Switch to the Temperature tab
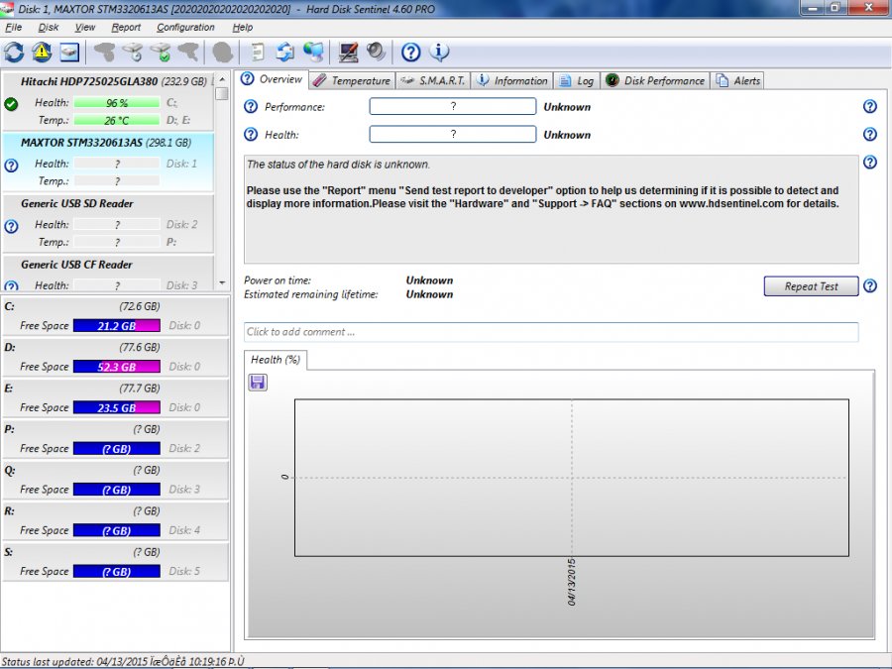Viewport: 892px width, 669px height. click(352, 81)
